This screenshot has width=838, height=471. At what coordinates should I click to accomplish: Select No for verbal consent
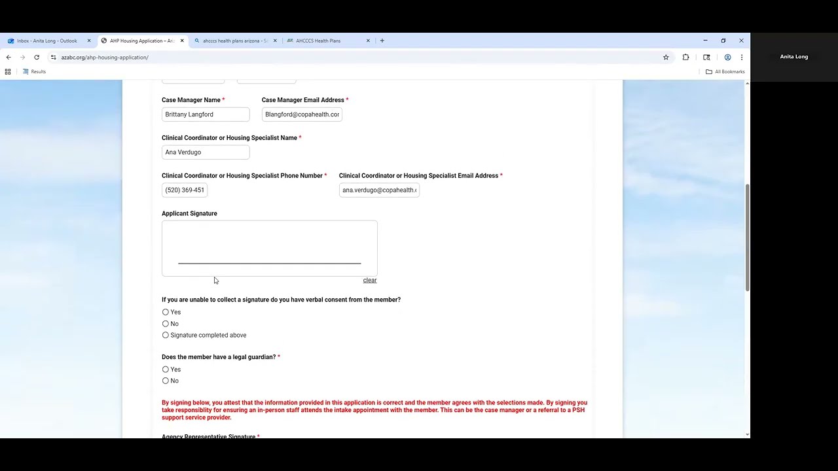166,324
